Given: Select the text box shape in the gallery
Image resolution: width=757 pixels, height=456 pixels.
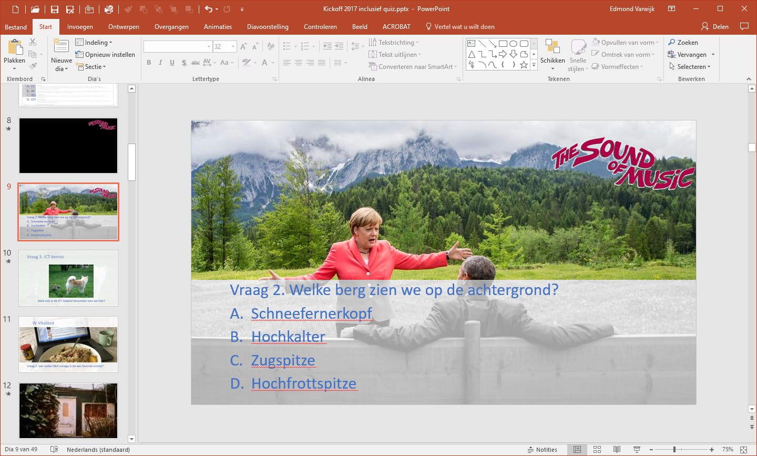Looking at the screenshot, I should pyautogui.click(x=471, y=44).
